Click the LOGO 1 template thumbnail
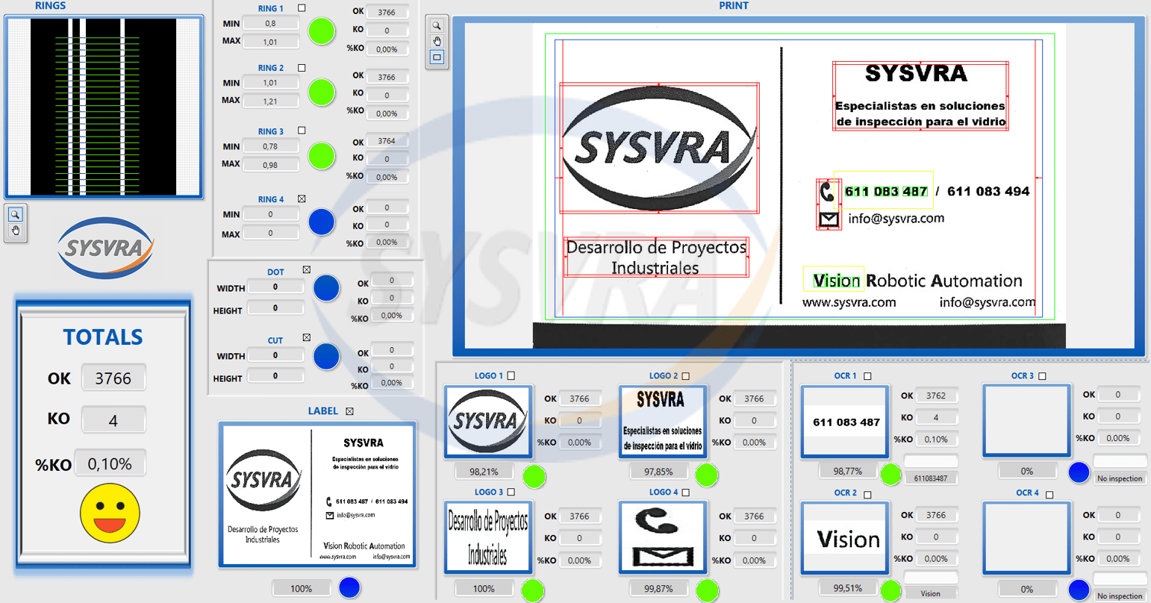1151x603 pixels. click(x=487, y=421)
